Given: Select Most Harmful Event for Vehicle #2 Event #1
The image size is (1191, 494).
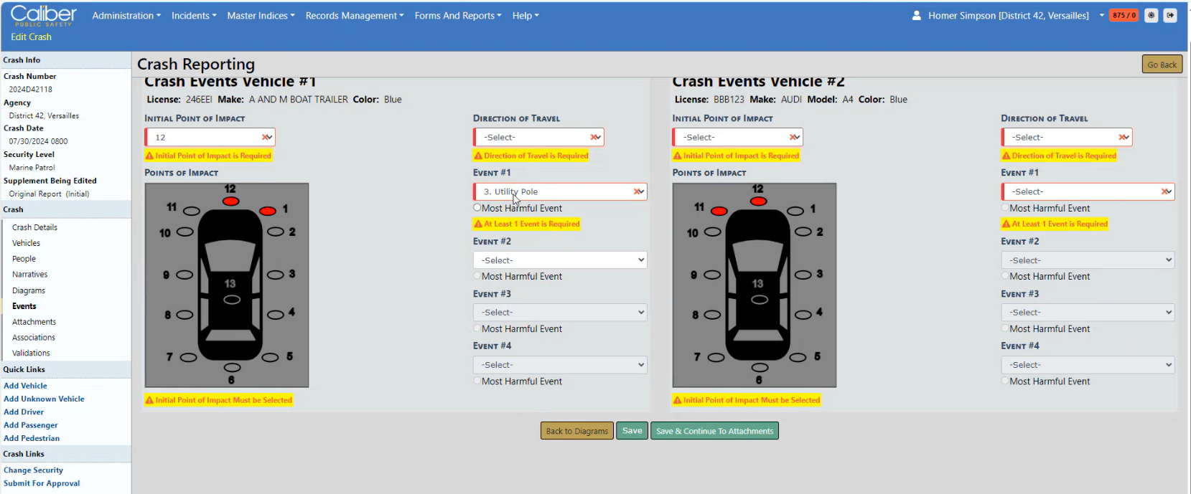Looking at the screenshot, I should (x=1005, y=208).
